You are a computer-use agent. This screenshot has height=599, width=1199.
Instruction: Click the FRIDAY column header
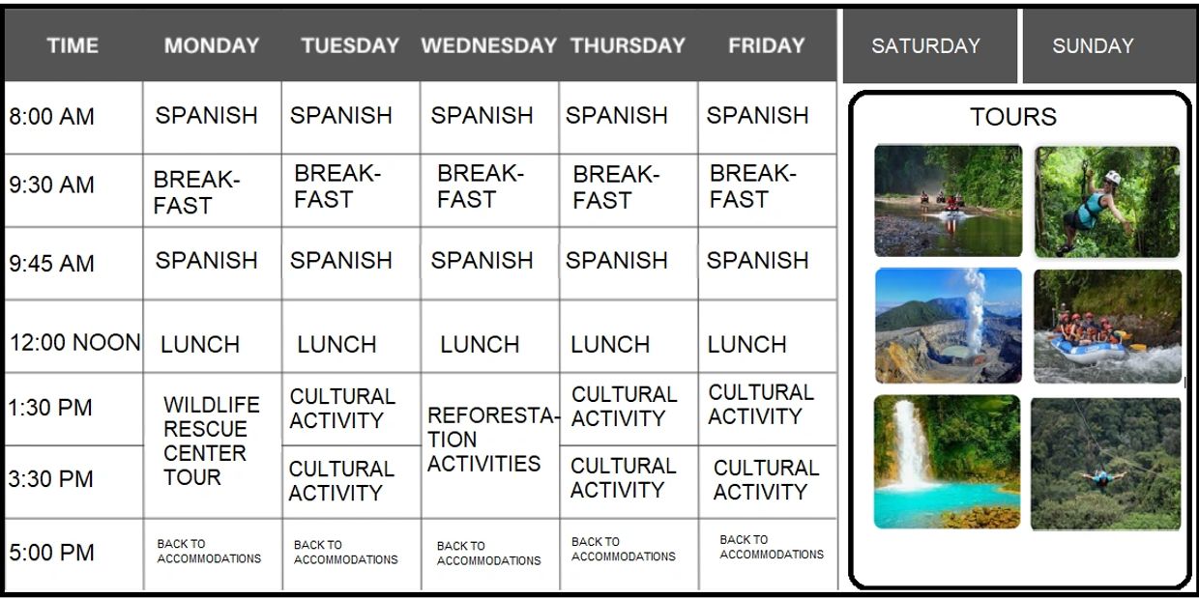[x=766, y=45]
